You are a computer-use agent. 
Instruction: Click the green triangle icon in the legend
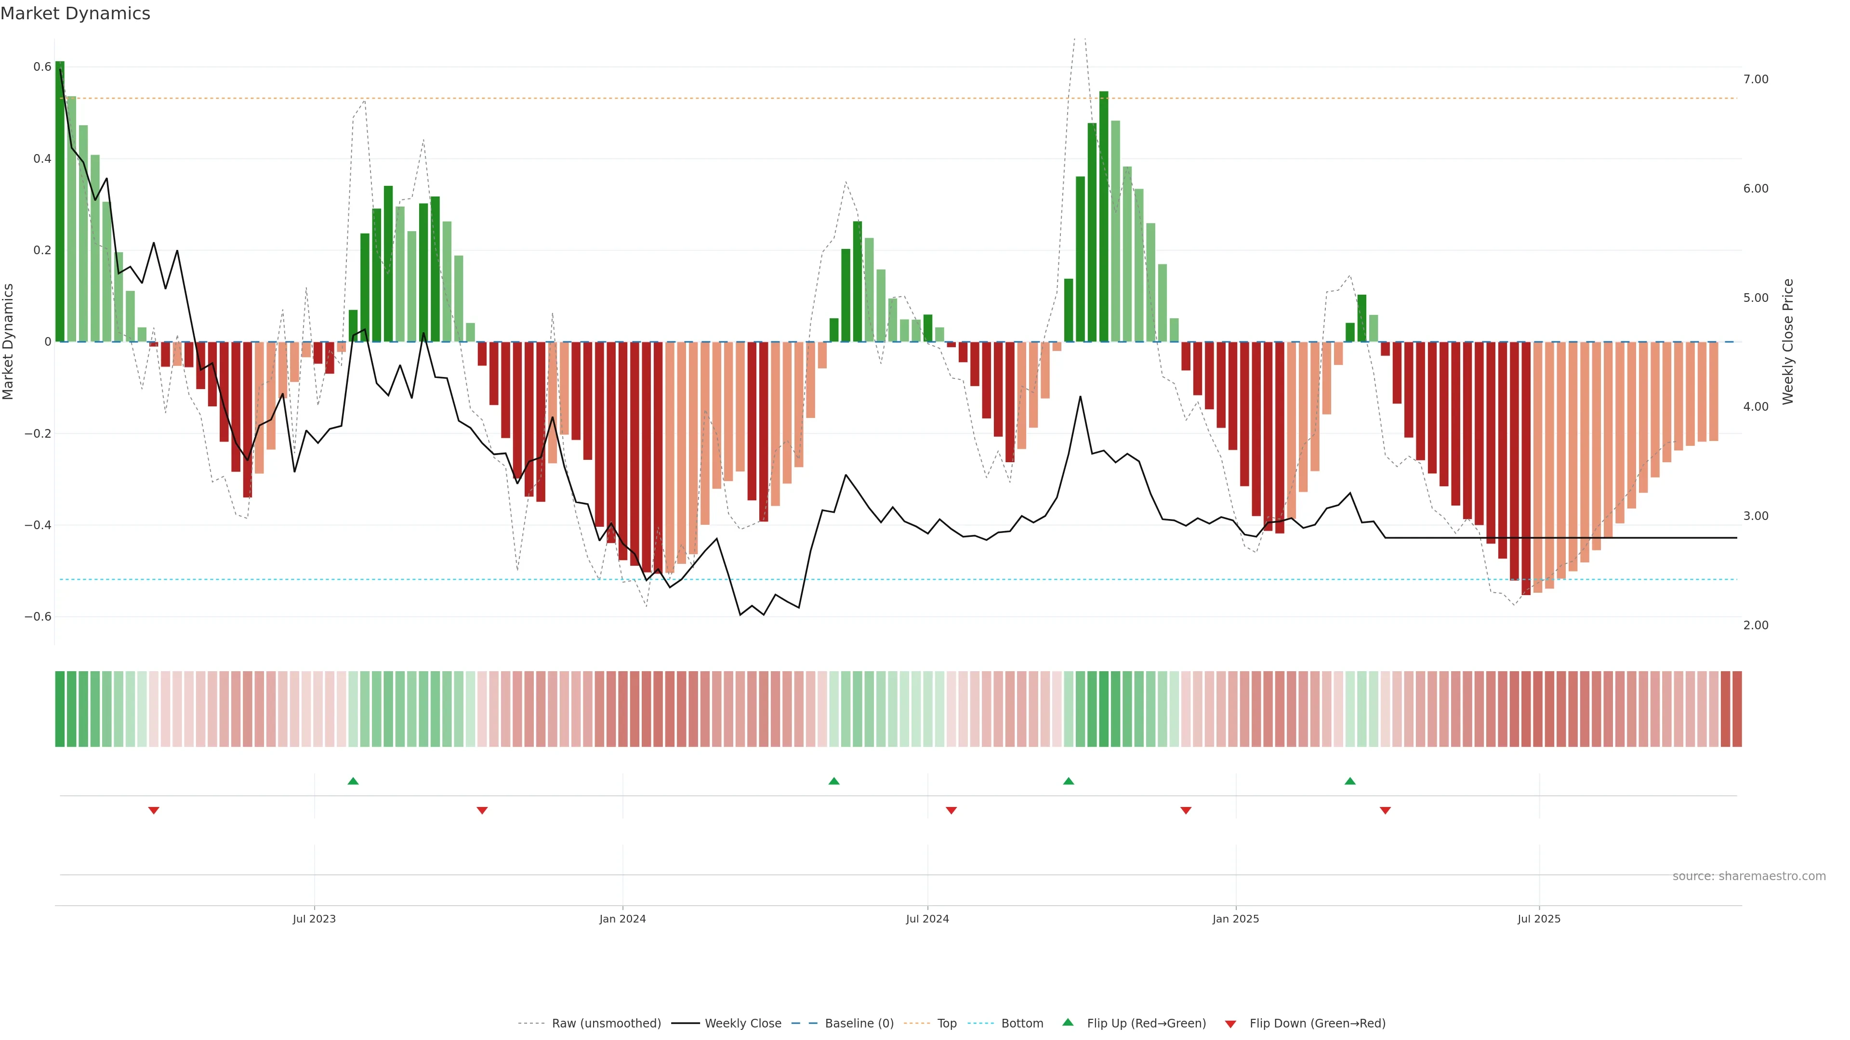(x=1068, y=1022)
